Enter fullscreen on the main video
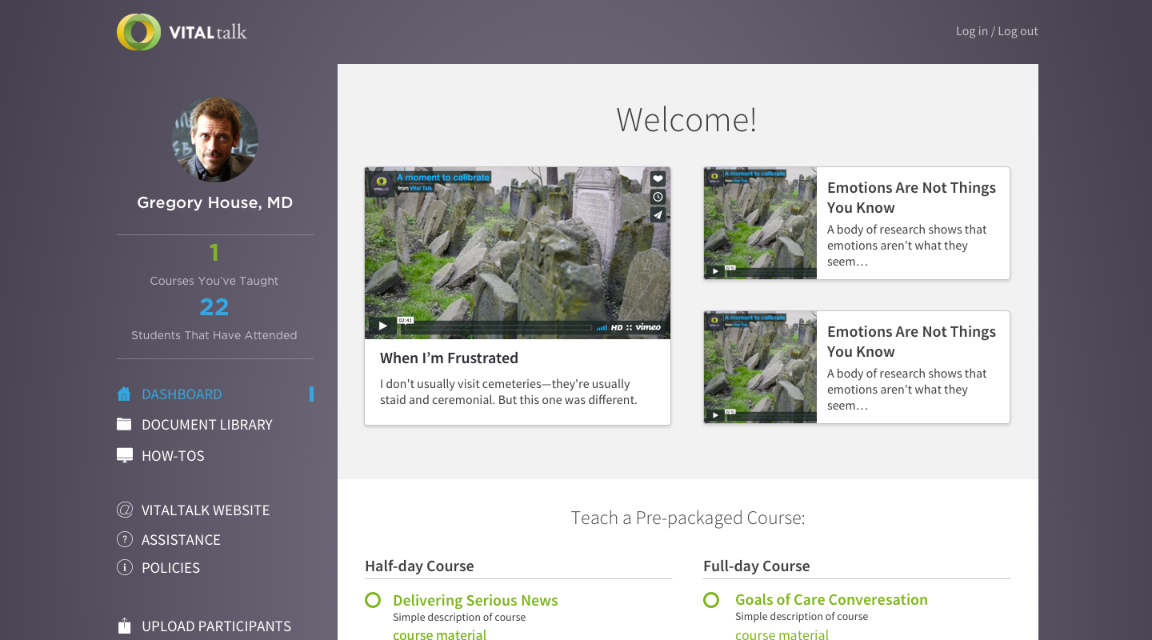 629,327
